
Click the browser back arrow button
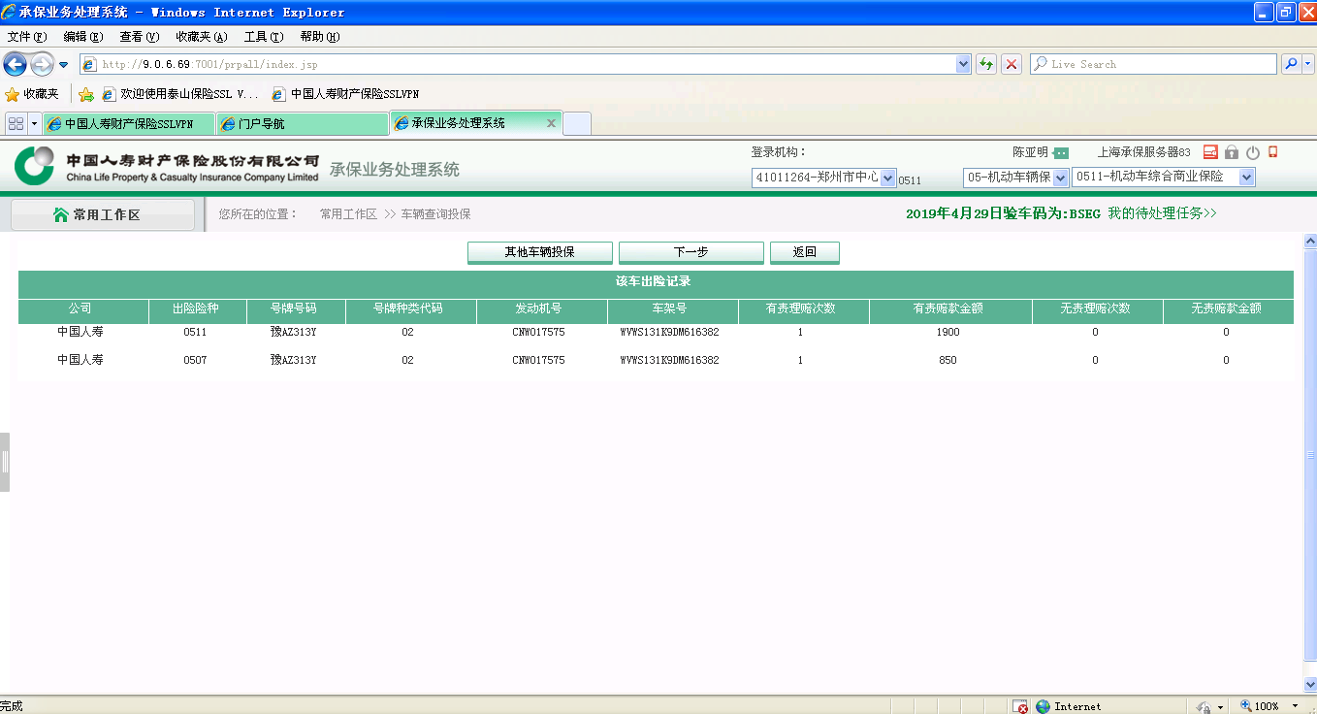coord(15,64)
